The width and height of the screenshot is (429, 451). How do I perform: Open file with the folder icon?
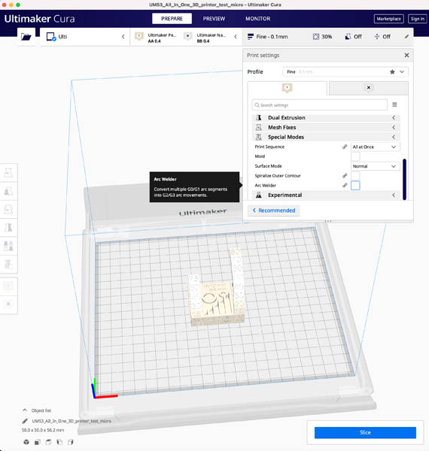pyautogui.click(x=26, y=37)
